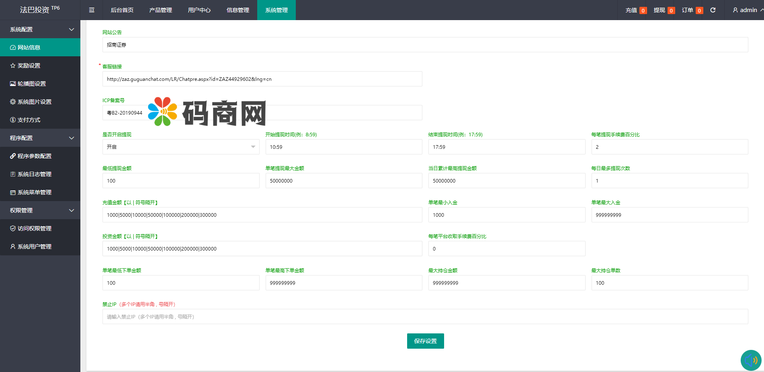Click the sidebar collapse hamburger icon

[92, 10]
